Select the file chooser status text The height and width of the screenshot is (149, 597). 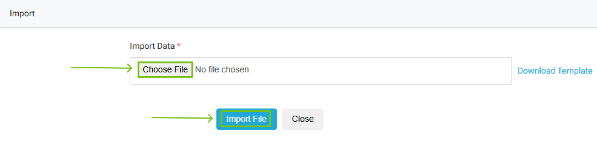click(222, 69)
